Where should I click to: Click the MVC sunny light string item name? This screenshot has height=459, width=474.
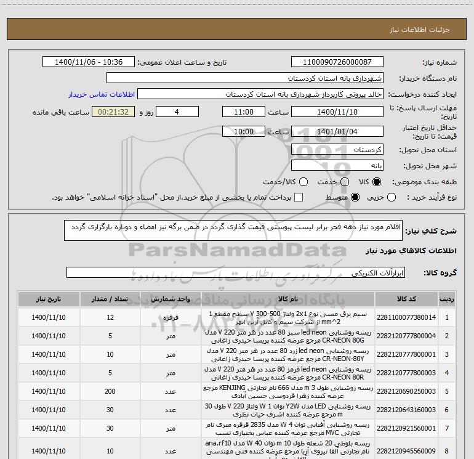[288, 428]
